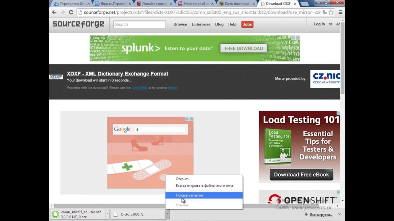The width and height of the screenshot is (394, 221).
Task: Bookmark this page with the star icon
Action: tap(331, 12)
